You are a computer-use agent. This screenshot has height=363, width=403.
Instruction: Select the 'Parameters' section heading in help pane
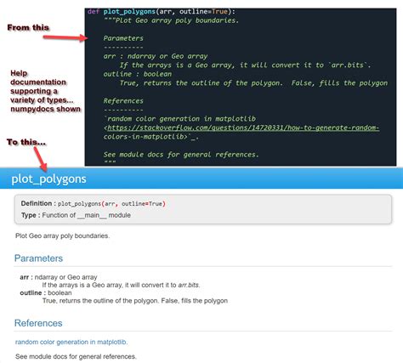(38, 258)
